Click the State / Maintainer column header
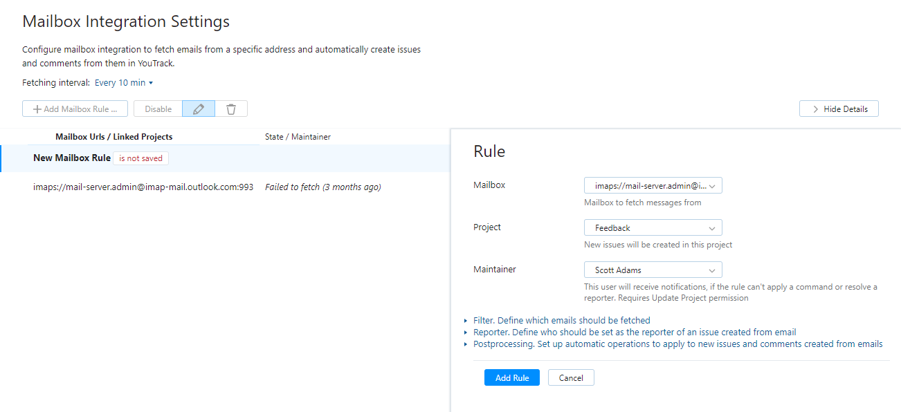 (x=298, y=136)
